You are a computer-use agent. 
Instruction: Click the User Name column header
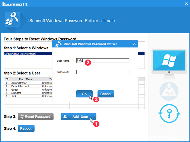(x=25, y=79)
